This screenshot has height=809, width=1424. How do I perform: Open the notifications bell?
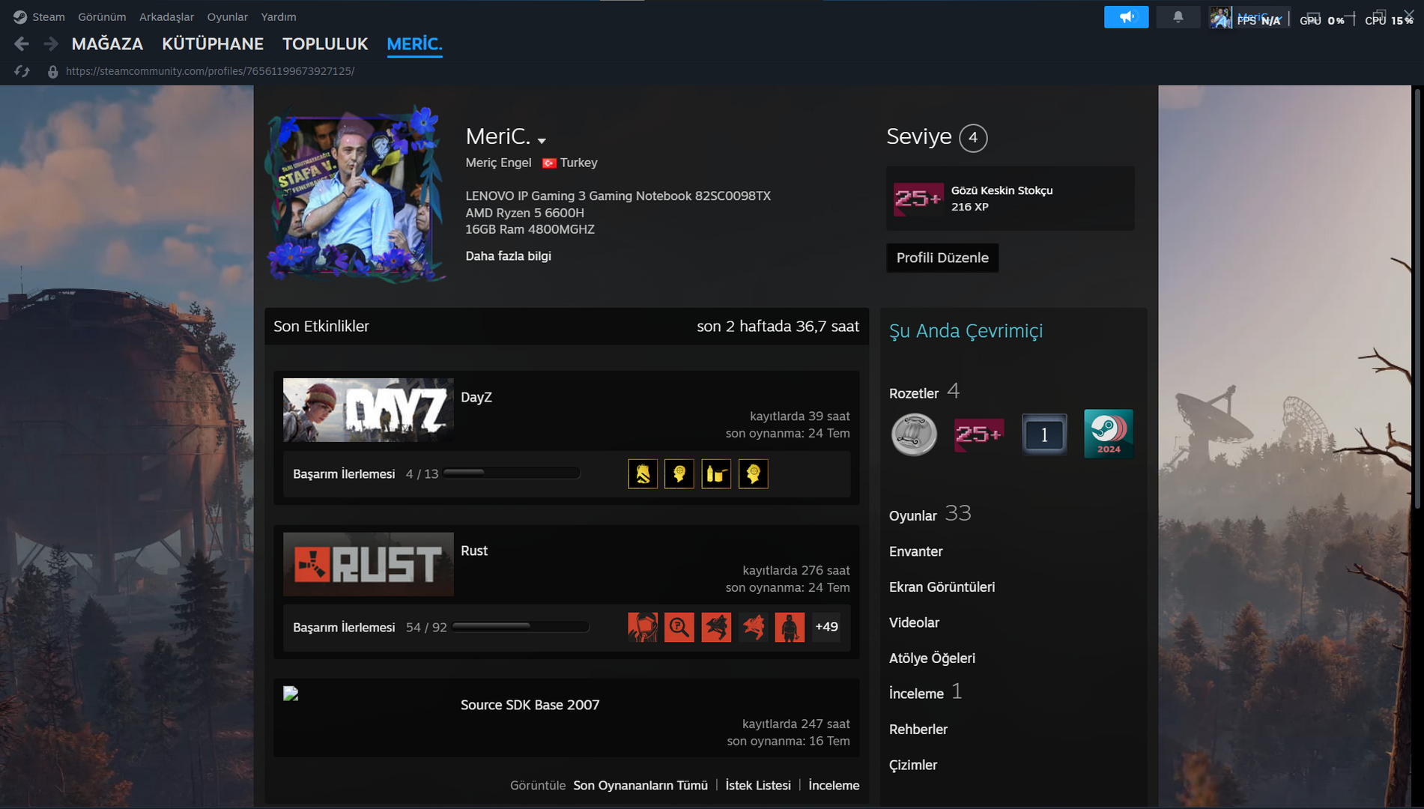1178,16
